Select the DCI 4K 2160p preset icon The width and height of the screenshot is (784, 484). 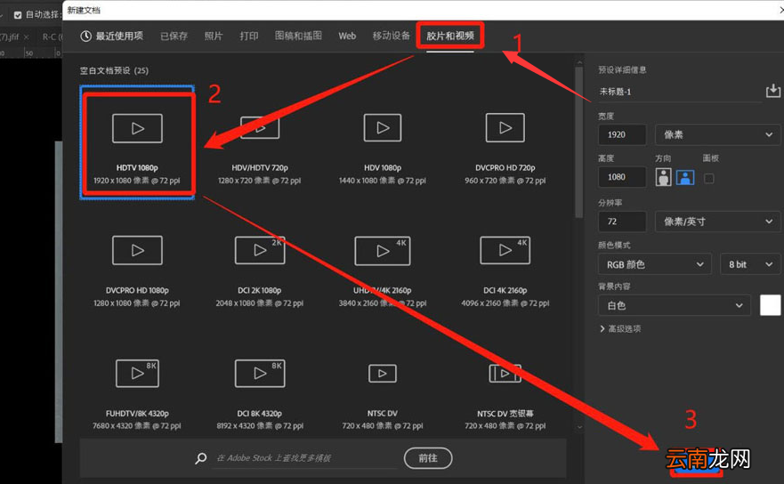[505, 250]
